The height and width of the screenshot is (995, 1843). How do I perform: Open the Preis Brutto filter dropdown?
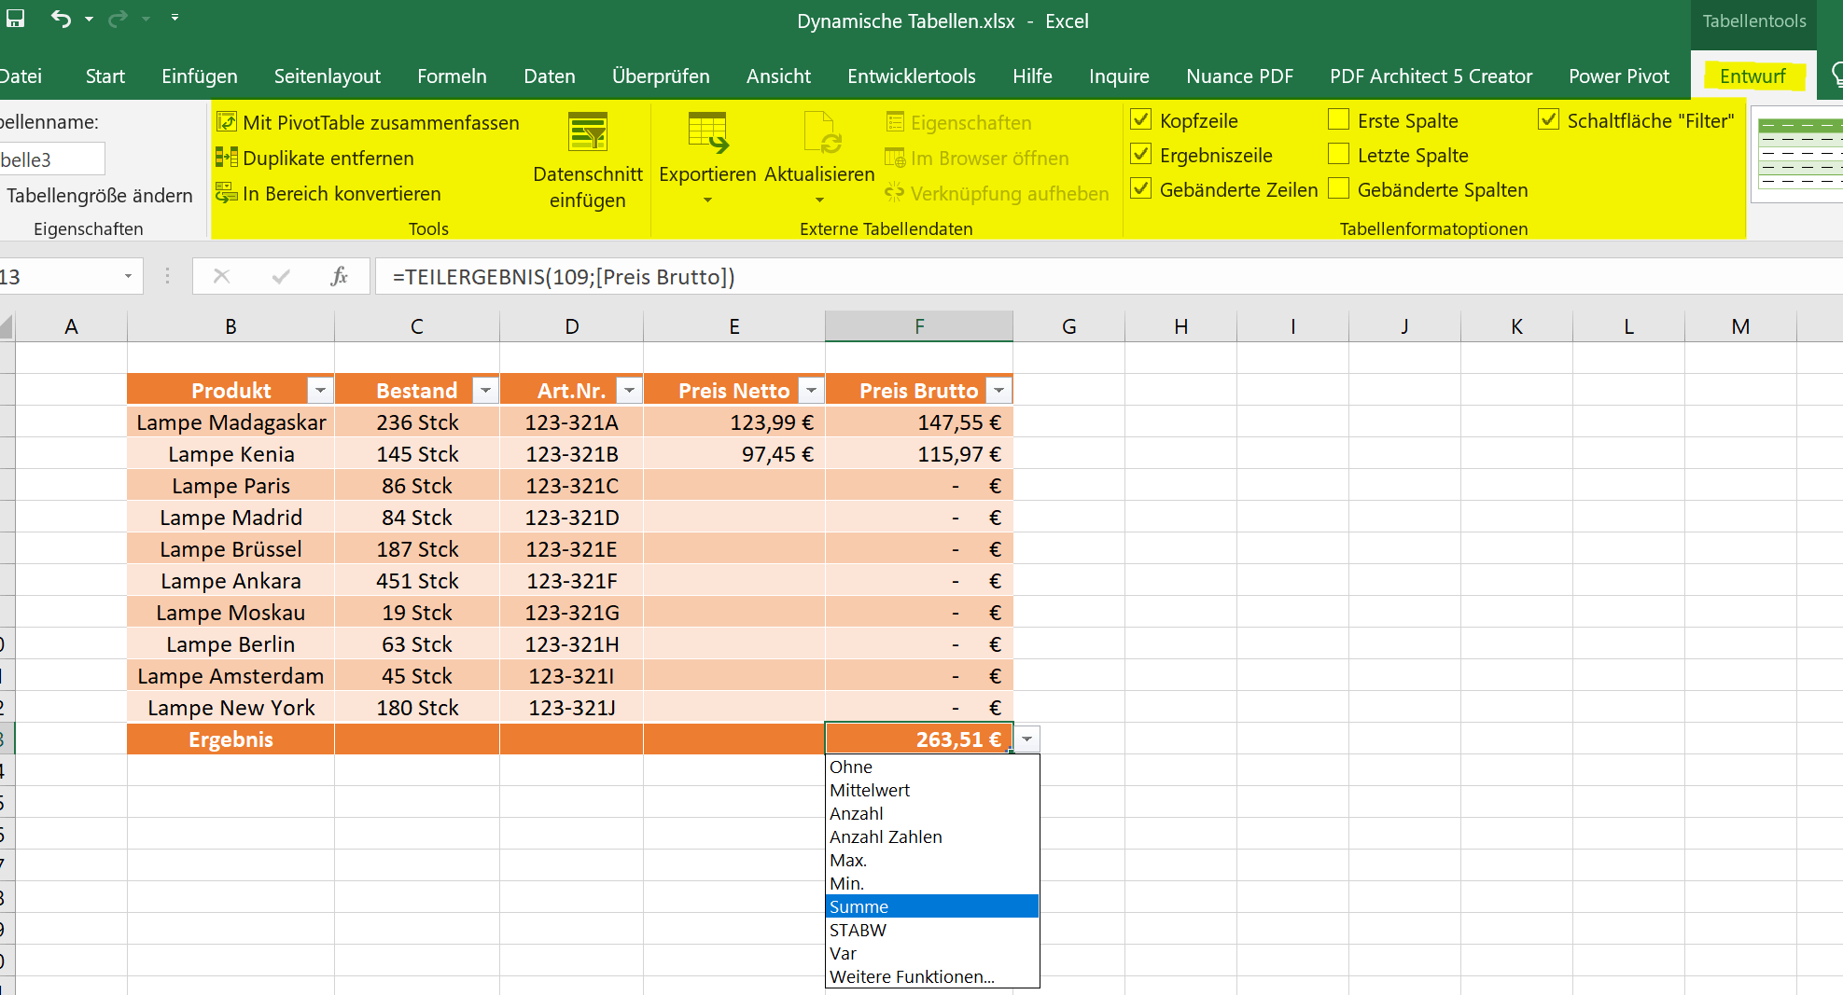[x=999, y=391]
